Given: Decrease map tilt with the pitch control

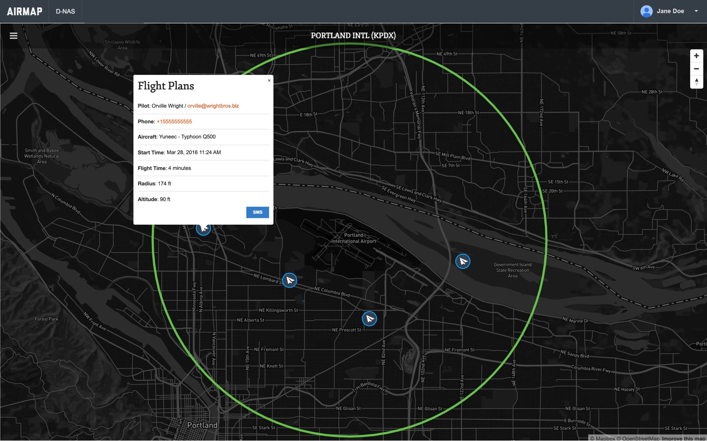Looking at the screenshot, I should click(x=697, y=85).
